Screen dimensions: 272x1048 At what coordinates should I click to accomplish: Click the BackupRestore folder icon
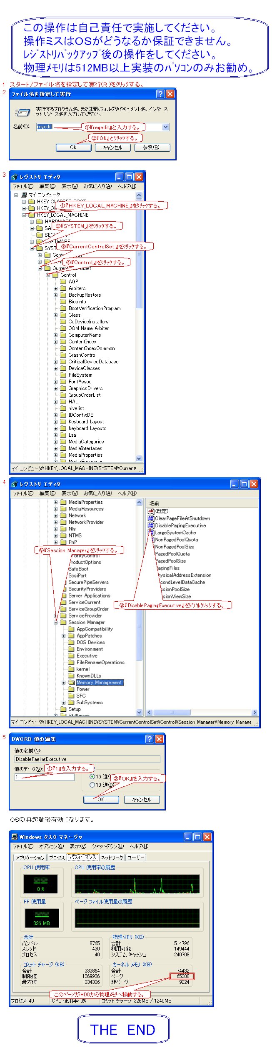(63, 295)
